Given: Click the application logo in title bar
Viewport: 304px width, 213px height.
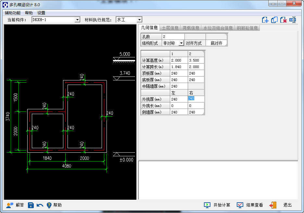Looking at the screenshot, I should [x=5, y=5].
